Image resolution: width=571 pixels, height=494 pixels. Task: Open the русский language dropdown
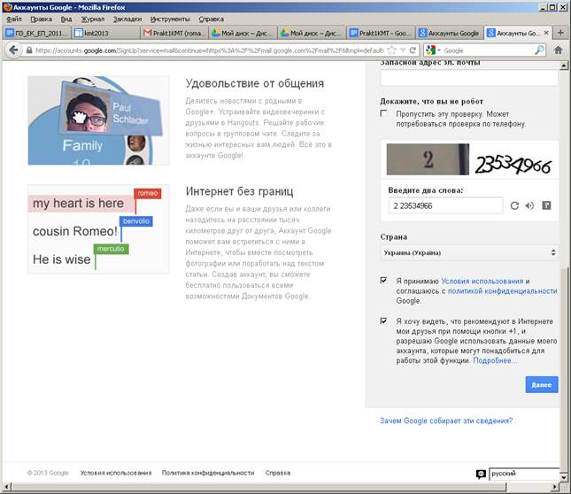tap(524, 474)
